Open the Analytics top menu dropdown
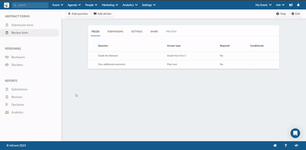Image resolution: width=306 pixels, height=150 pixels. [x=130, y=5]
